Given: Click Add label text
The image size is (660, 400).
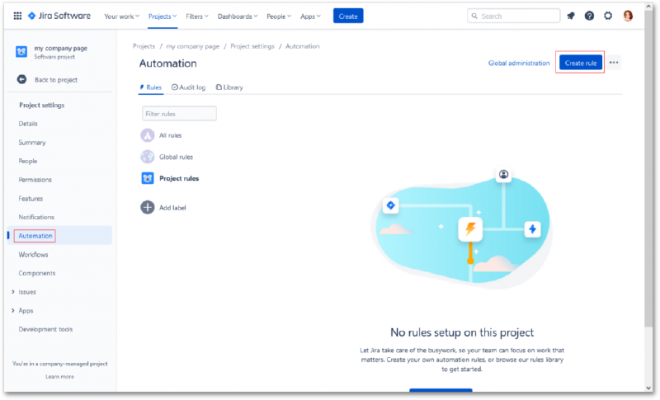Looking at the screenshot, I should click(172, 208).
